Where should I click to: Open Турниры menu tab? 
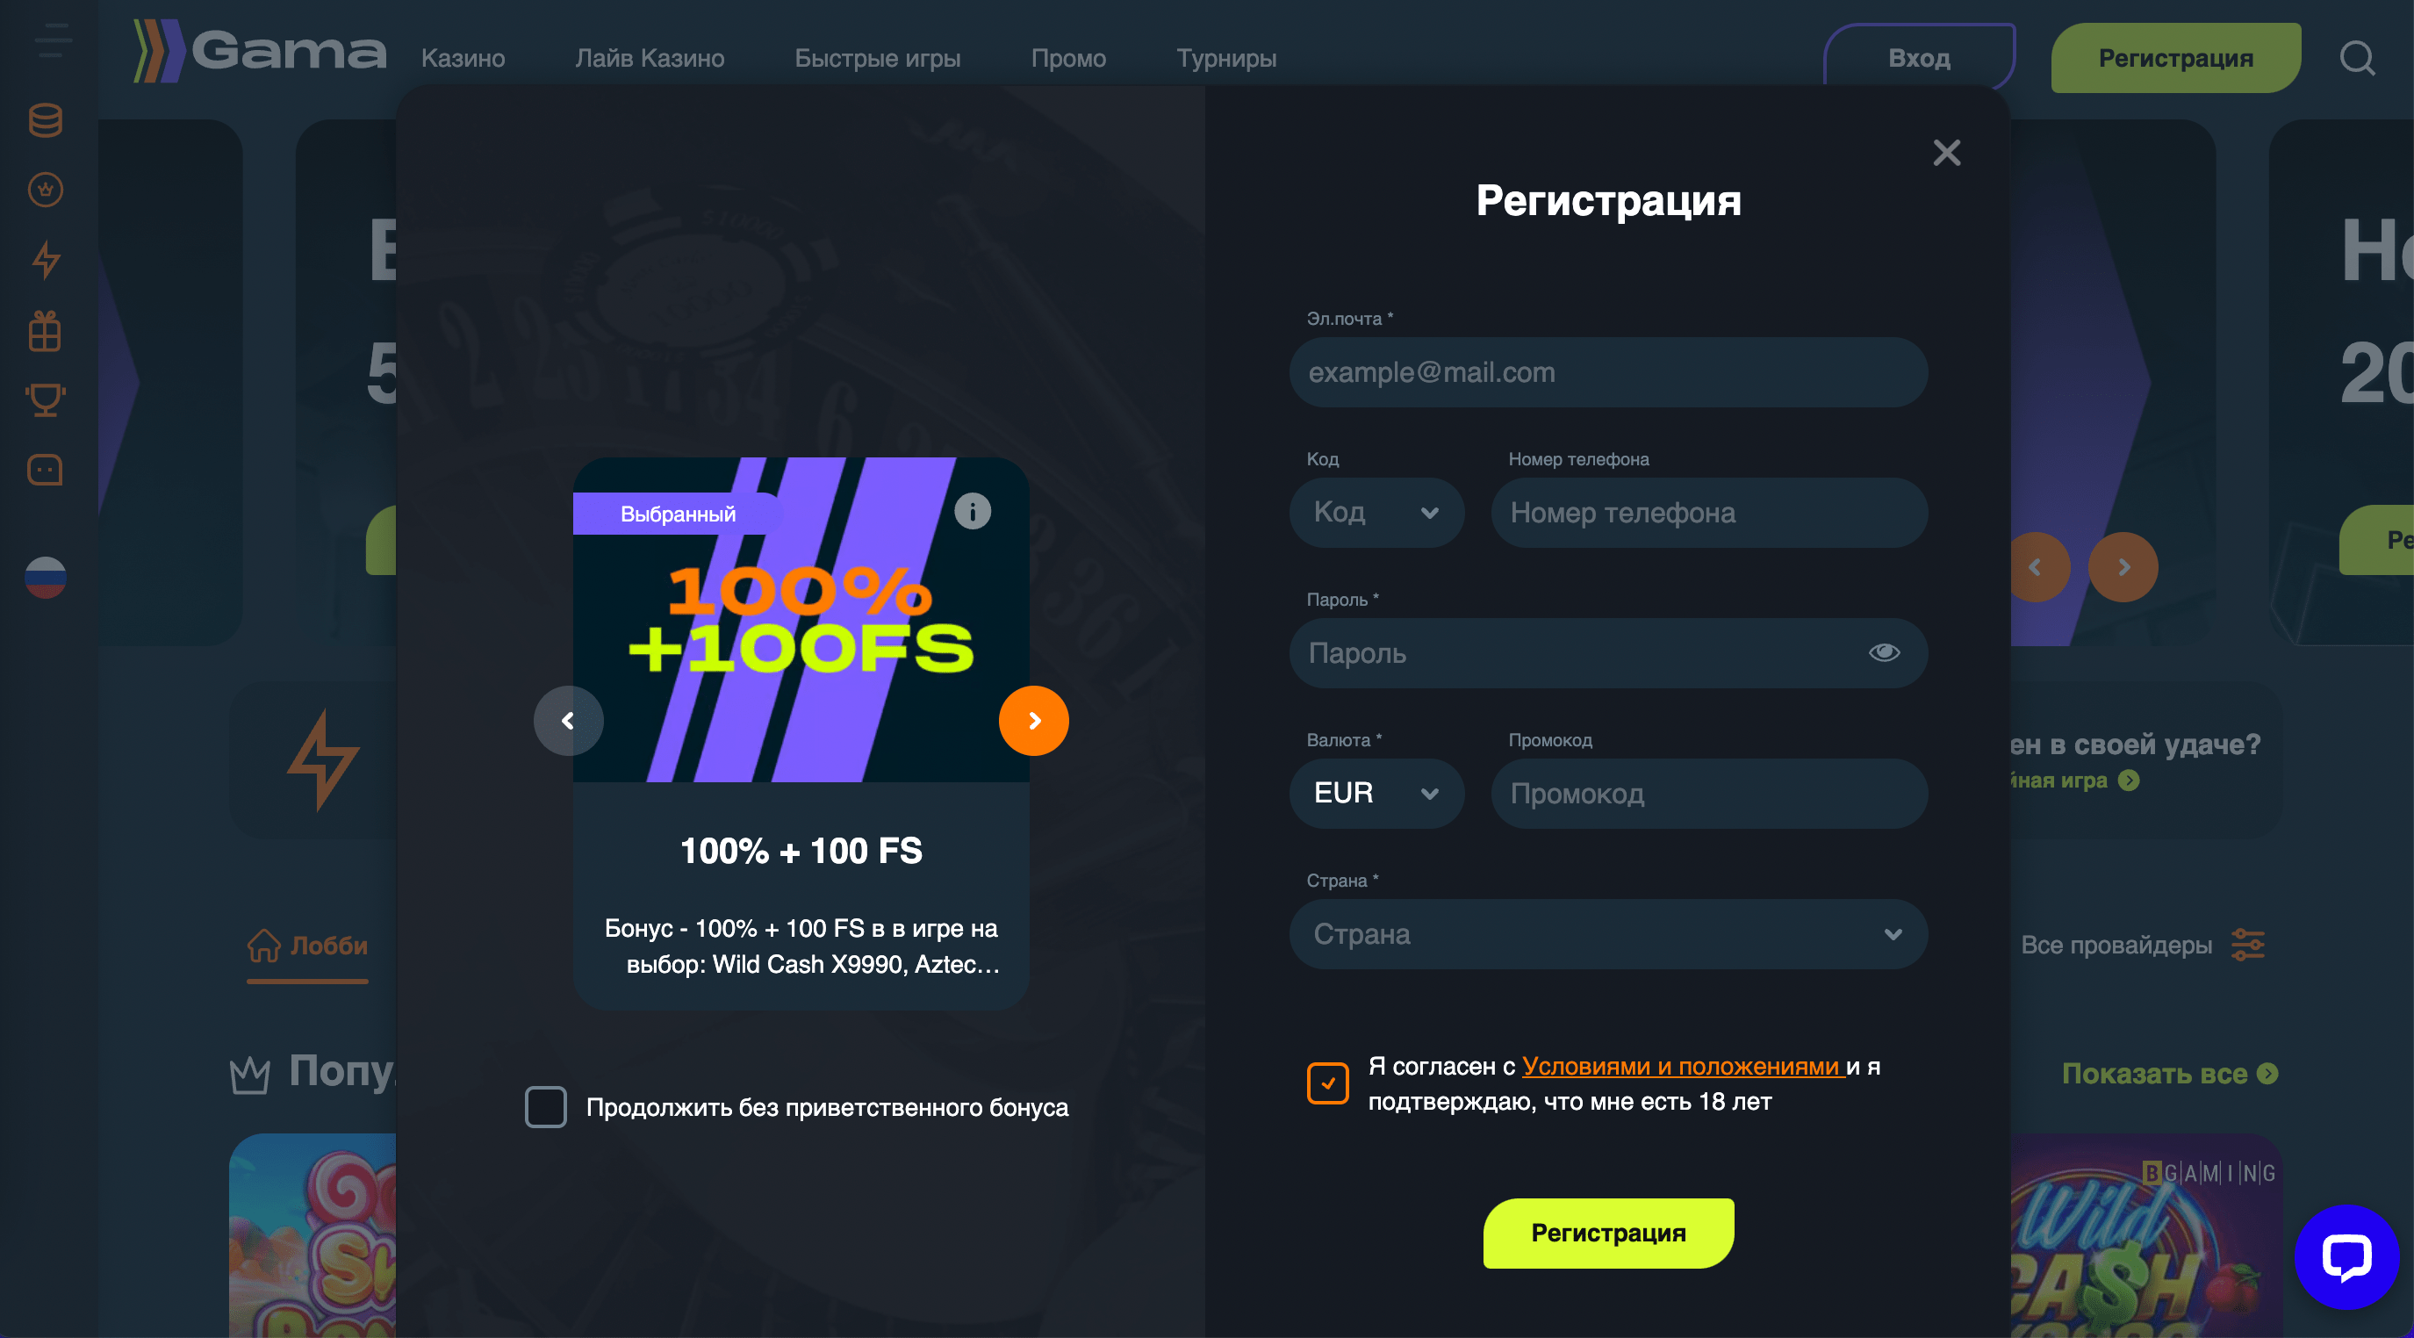(x=1225, y=58)
